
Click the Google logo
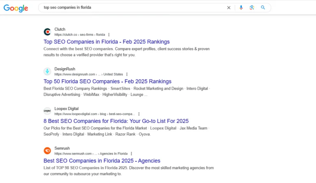pyautogui.click(x=16, y=8)
